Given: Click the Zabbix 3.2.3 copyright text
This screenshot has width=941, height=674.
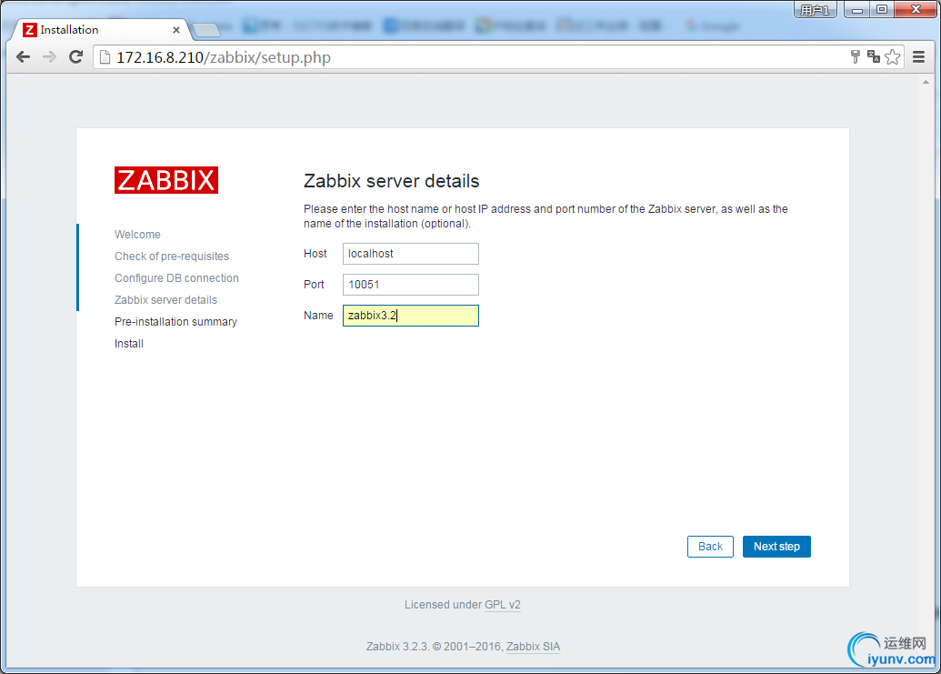Looking at the screenshot, I should tap(435, 647).
